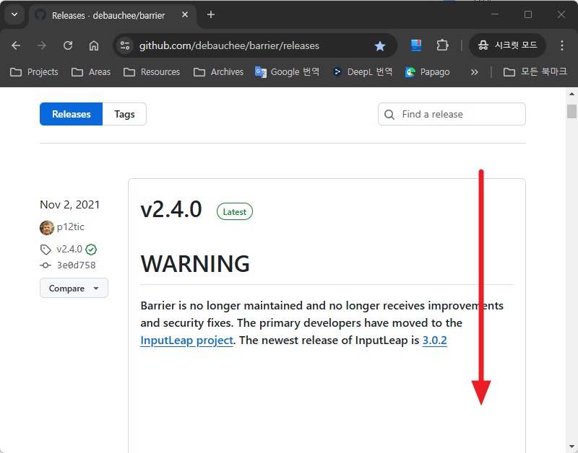Open Chrome three-dot menu

[562, 45]
